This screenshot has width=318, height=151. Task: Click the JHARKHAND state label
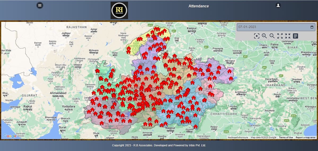pos(276,85)
